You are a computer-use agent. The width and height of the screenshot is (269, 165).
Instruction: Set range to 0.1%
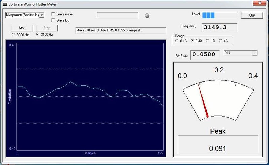pos(177,41)
